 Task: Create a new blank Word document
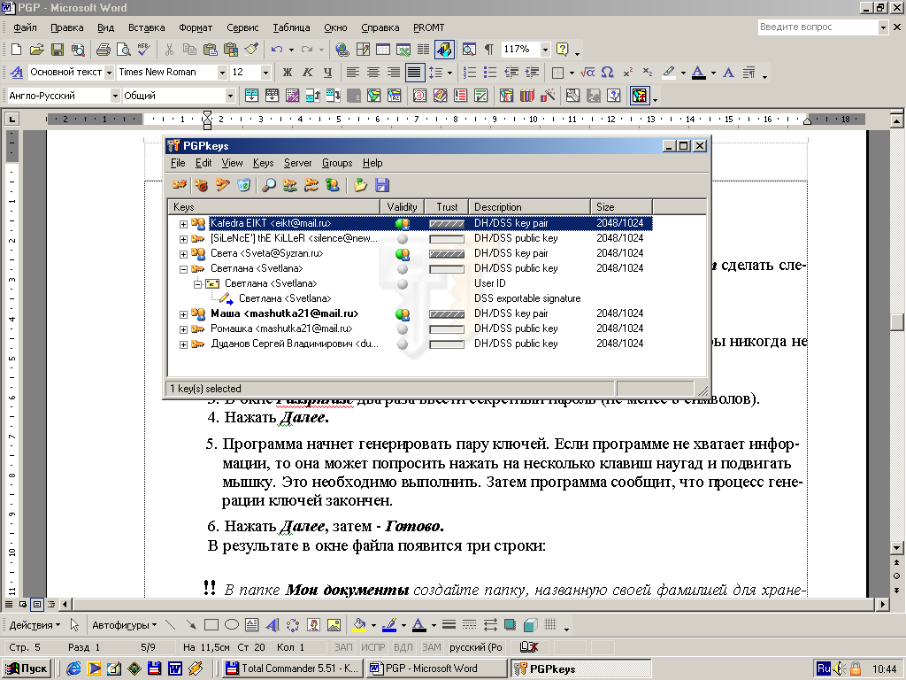(16, 50)
